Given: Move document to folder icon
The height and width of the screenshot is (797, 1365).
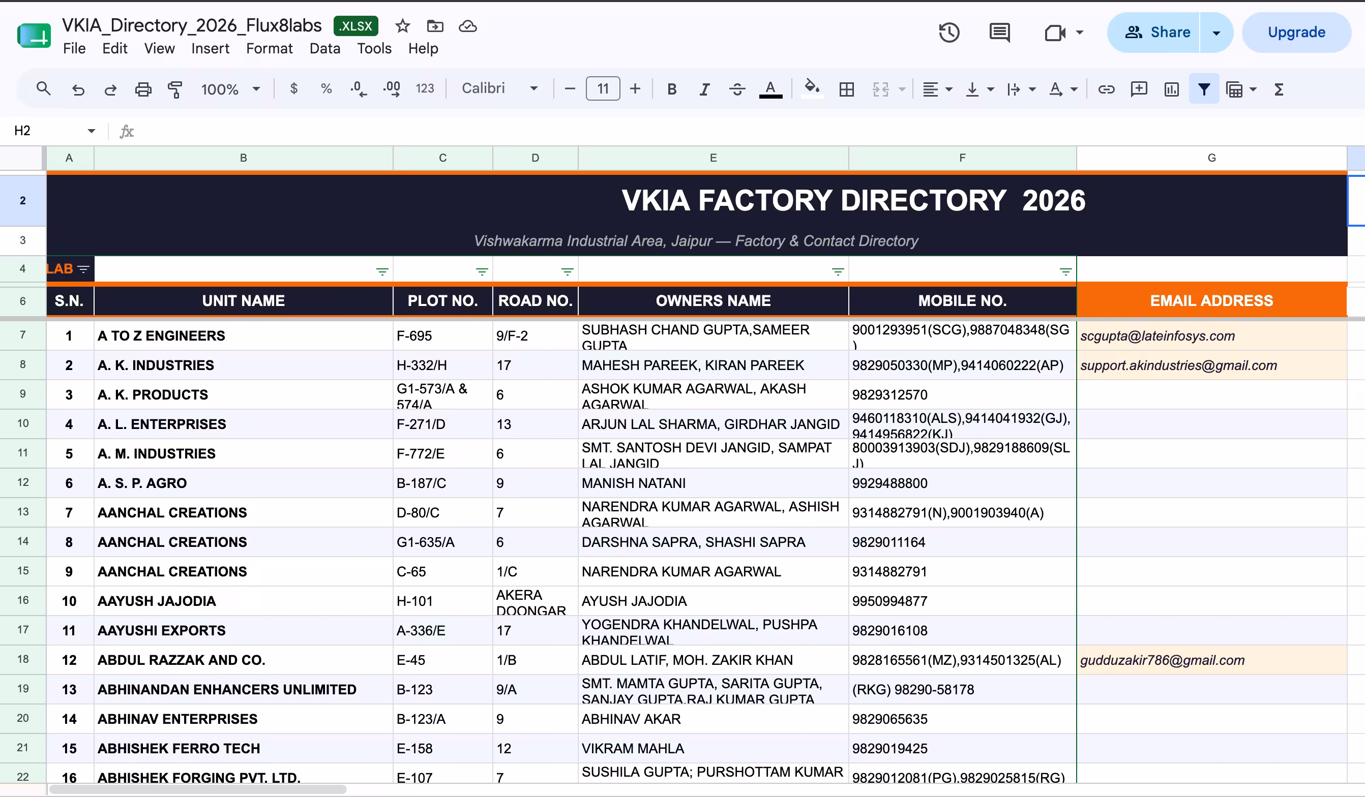Looking at the screenshot, I should pos(435,26).
